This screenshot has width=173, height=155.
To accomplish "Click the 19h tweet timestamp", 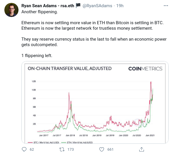I will tap(120, 6).
